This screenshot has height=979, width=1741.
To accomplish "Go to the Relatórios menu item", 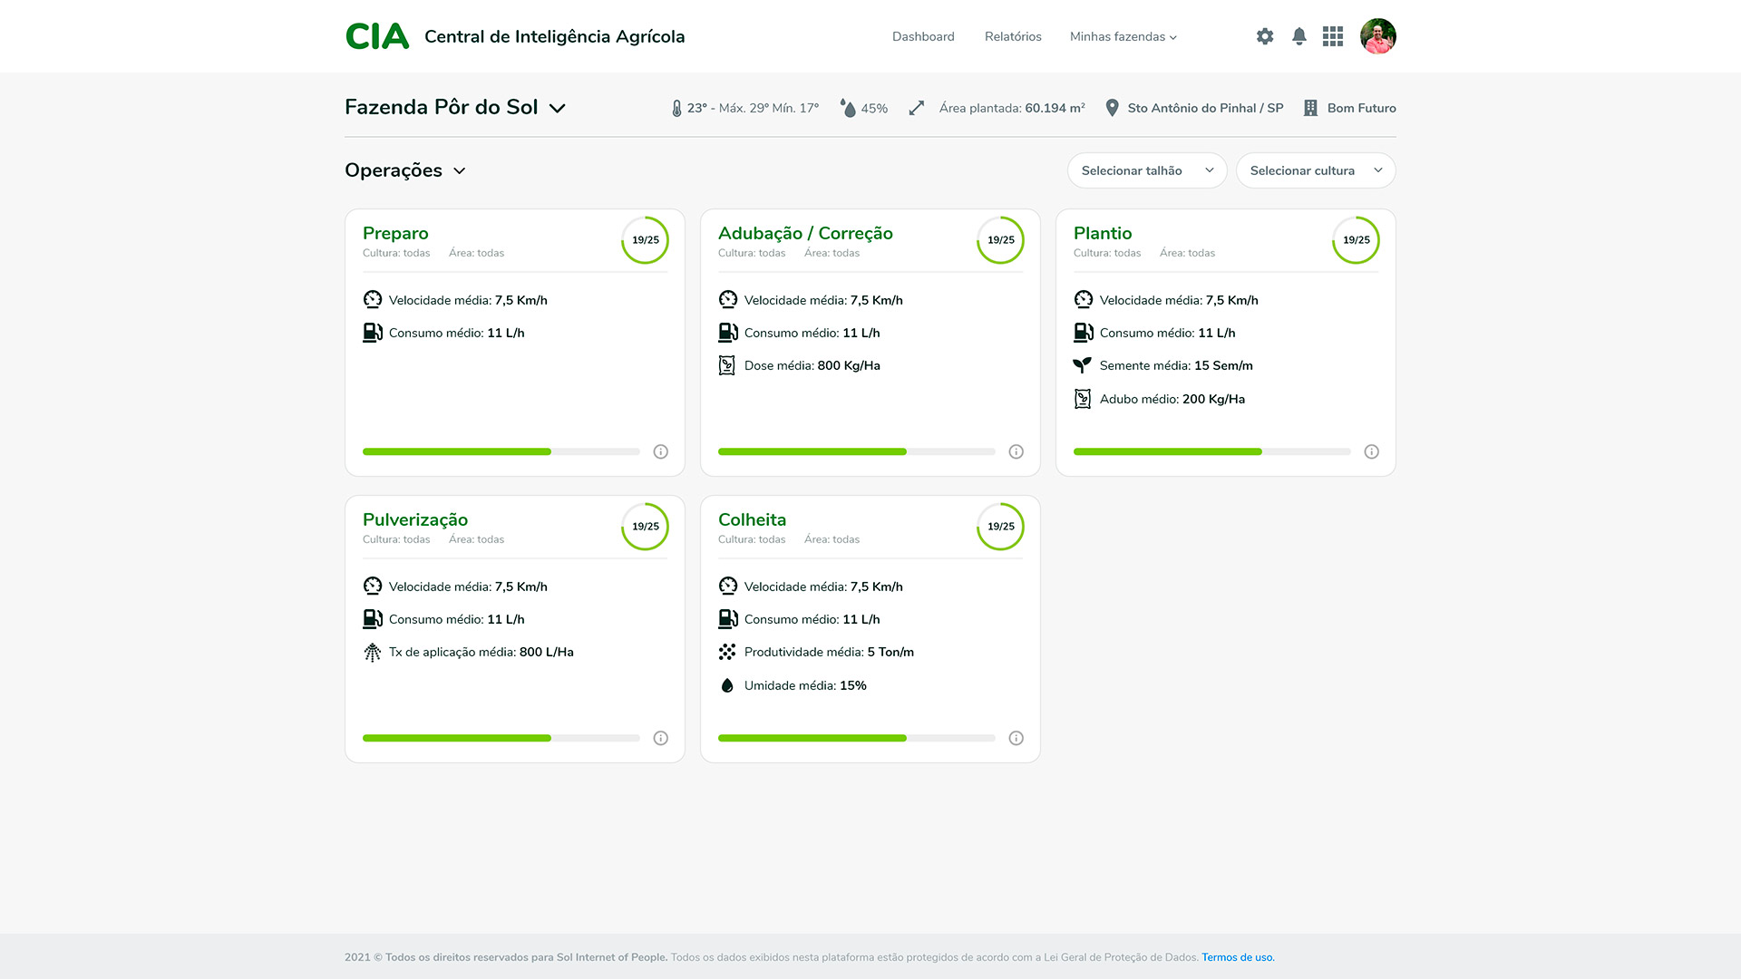I will point(1013,36).
